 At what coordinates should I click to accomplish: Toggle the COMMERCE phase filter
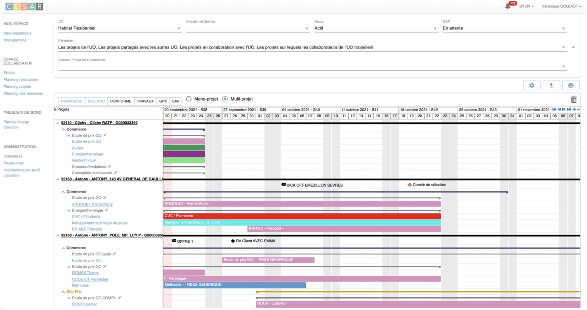[x=72, y=101]
